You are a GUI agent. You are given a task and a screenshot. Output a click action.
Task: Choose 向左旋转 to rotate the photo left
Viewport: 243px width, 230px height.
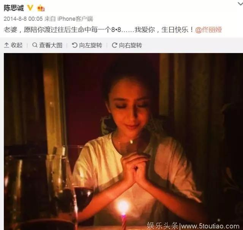pyautogui.click(x=90, y=45)
